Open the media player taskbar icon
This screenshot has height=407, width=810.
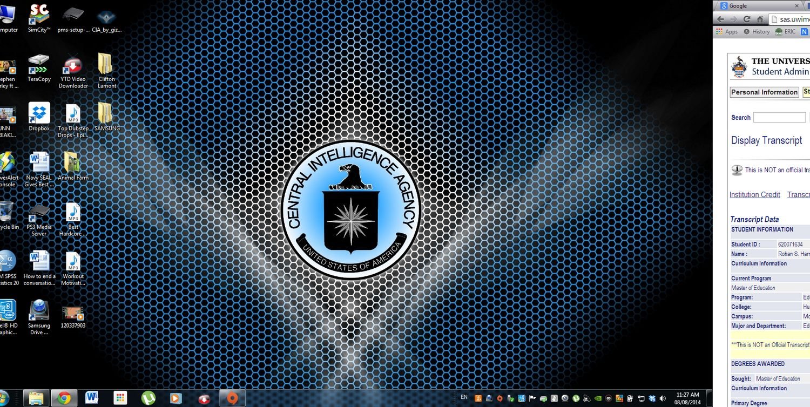click(x=176, y=398)
